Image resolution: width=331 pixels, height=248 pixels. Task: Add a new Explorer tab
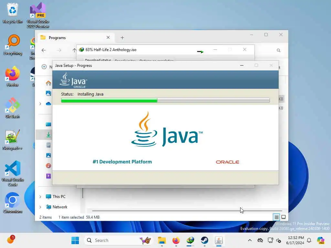[x=122, y=38]
